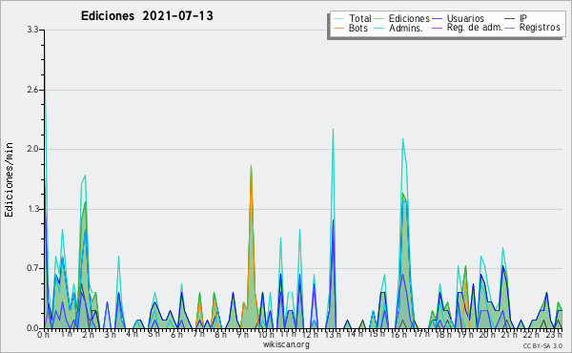Click the '16 h' x-axis tick label
The height and width of the screenshot is (353, 572).
[x=398, y=334]
